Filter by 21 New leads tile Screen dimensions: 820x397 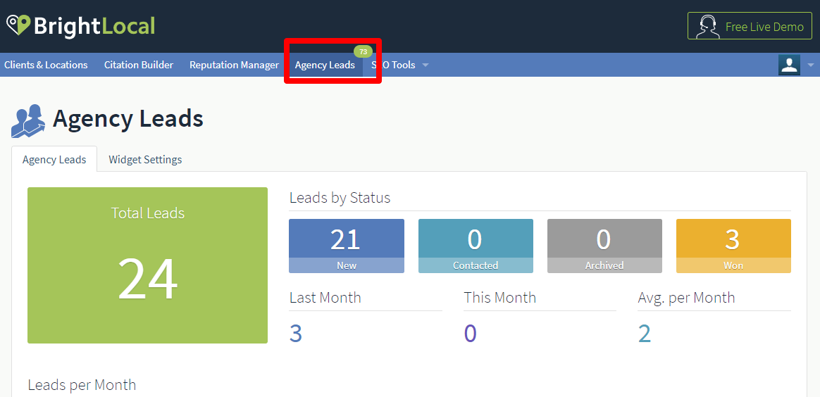(x=347, y=246)
